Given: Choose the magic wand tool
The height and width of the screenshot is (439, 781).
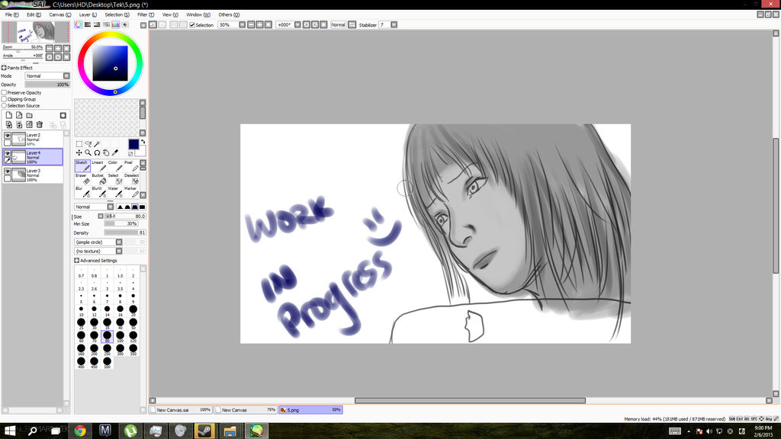Looking at the screenshot, I should tap(97, 144).
